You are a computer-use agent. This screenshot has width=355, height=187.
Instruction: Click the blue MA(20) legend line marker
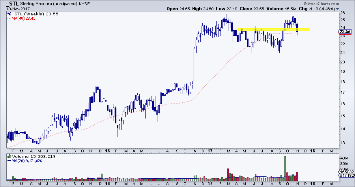[x=9, y=161]
